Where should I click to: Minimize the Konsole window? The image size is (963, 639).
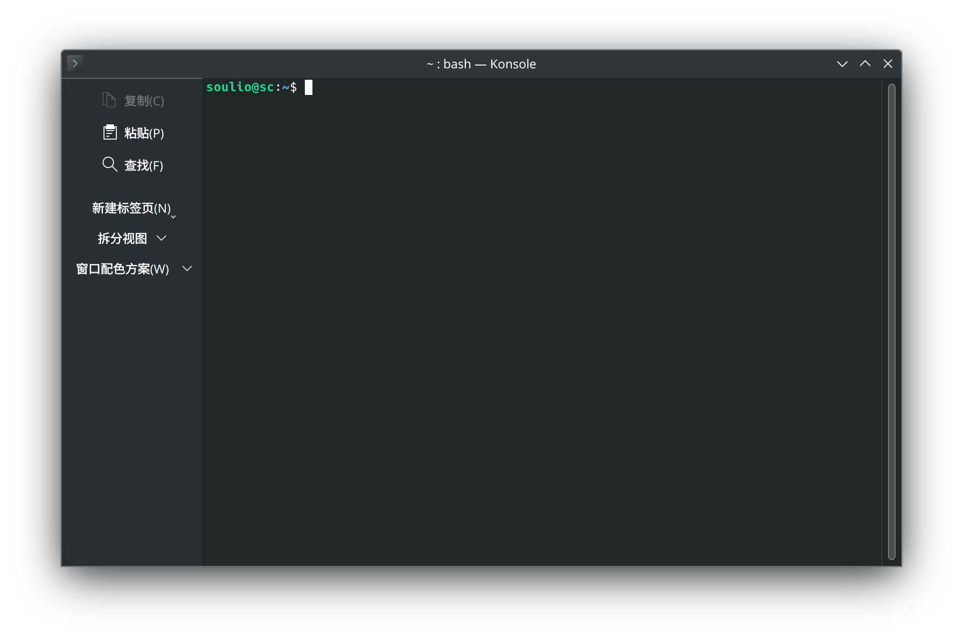pos(842,64)
